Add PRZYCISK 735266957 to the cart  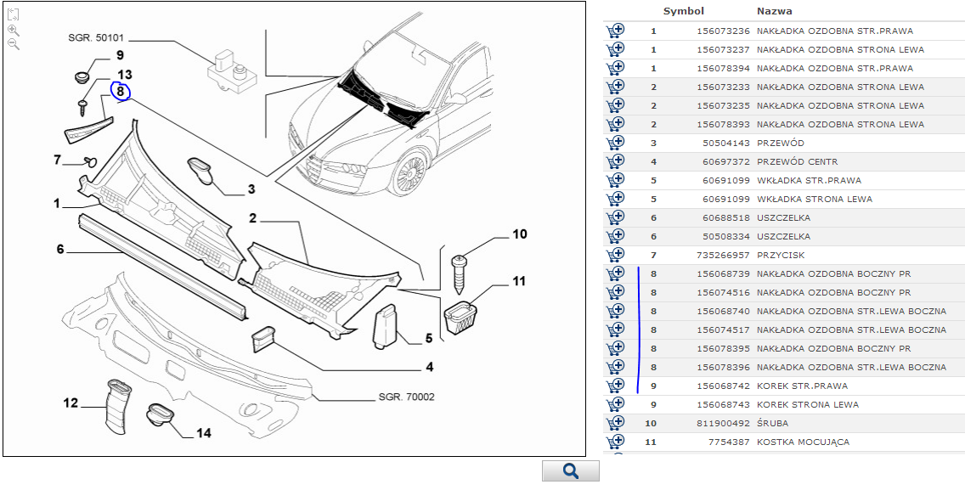(615, 256)
